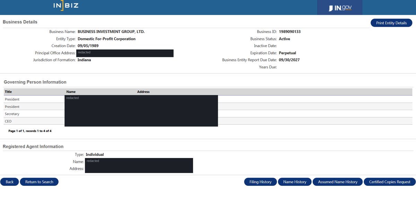Click the INBIZ logo in header
This screenshot has height=224, width=416.
point(66,6)
